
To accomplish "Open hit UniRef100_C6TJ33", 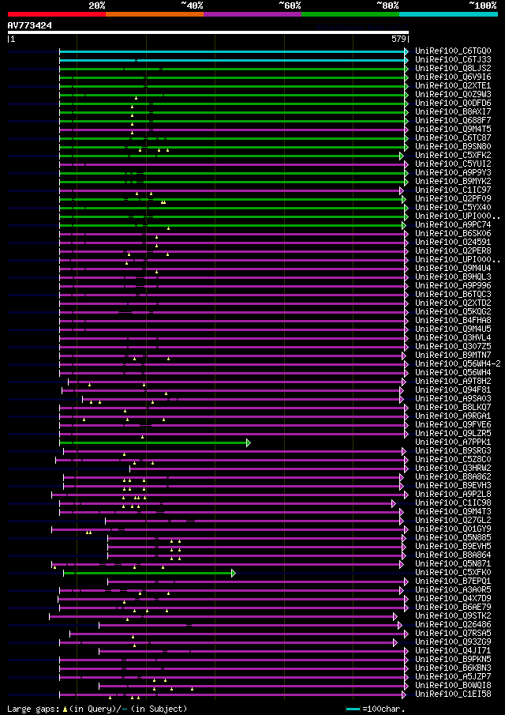I will click(453, 60).
